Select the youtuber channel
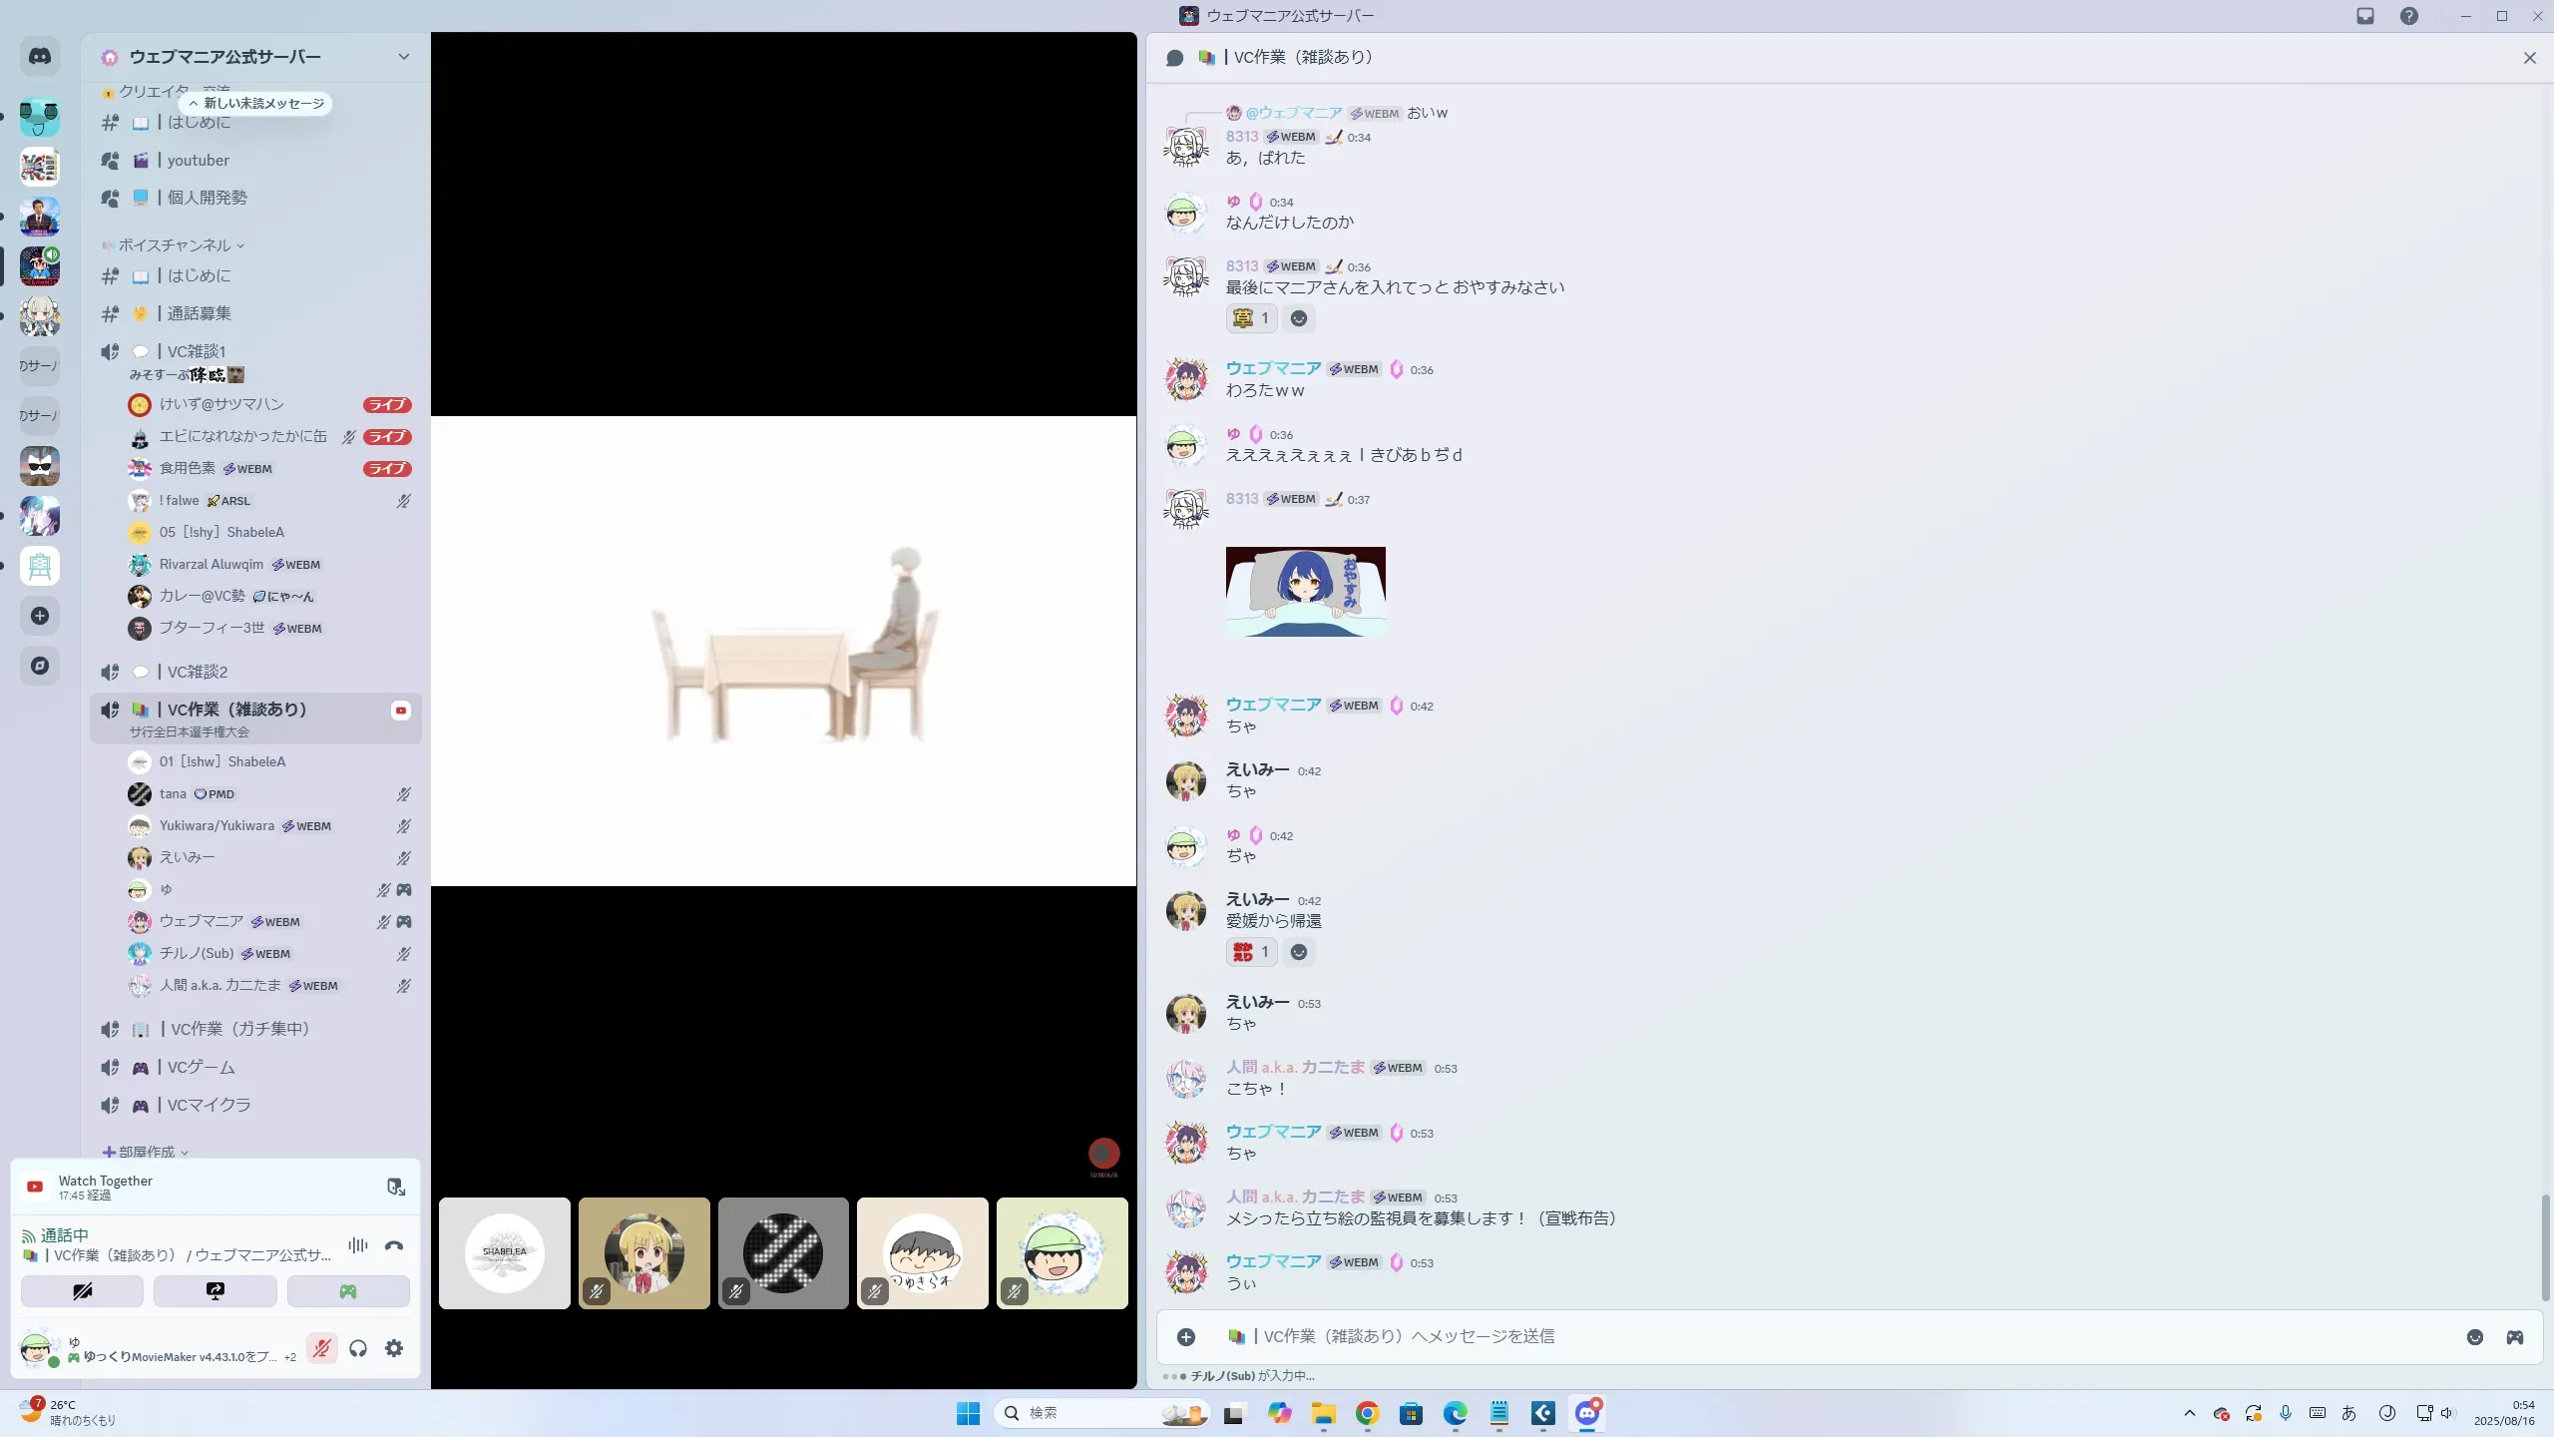The image size is (2554, 1437). (x=198, y=161)
